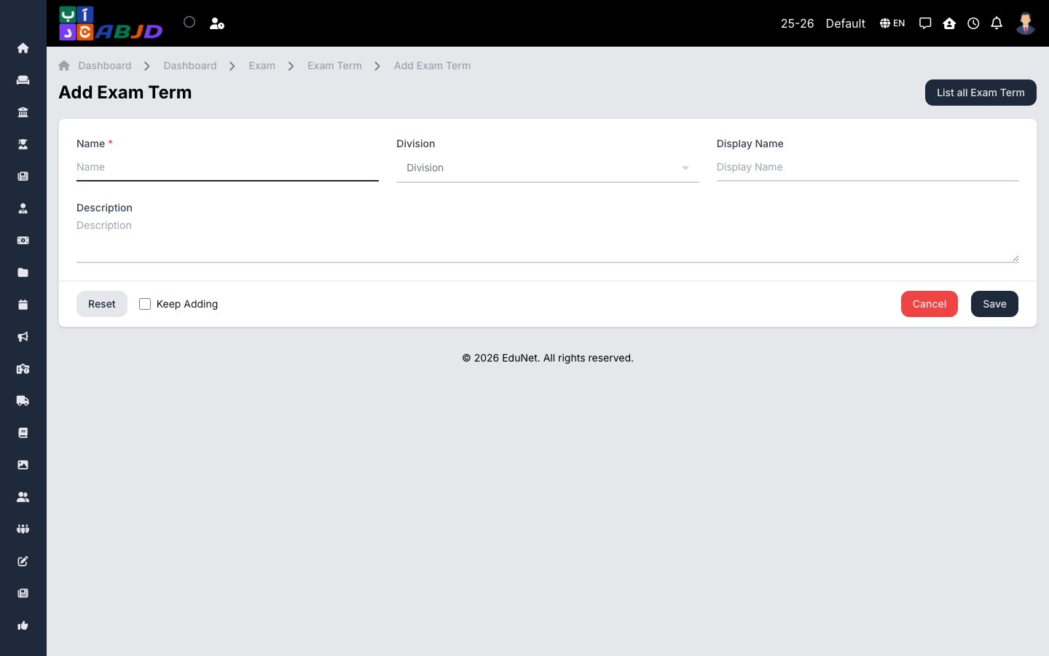Click the two-users sidebar icon
This screenshot has width=1049, height=656.
coord(23,497)
